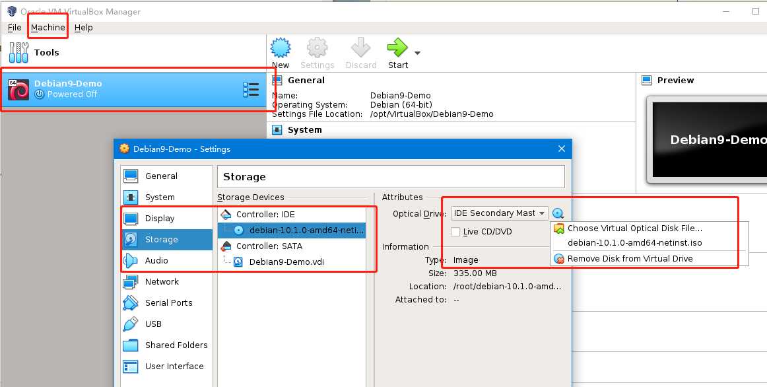The image size is (767, 387).
Task: Open System settings category
Action: pos(166,197)
